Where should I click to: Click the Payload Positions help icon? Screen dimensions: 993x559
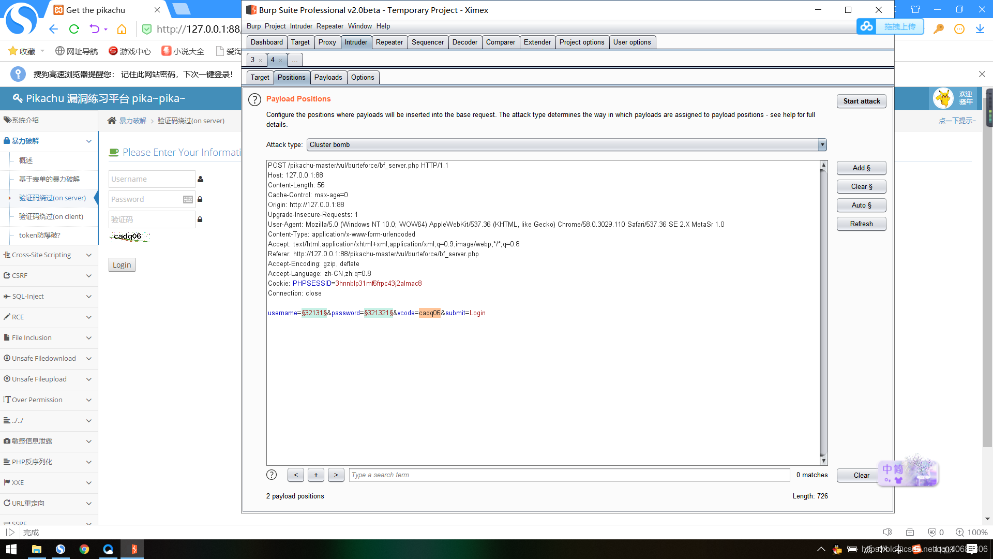pyautogui.click(x=254, y=99)
